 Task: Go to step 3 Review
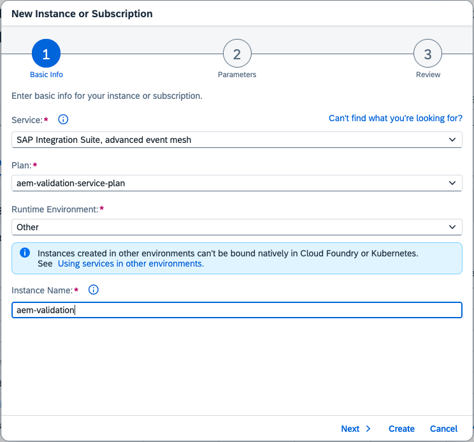tap(427, 54)
